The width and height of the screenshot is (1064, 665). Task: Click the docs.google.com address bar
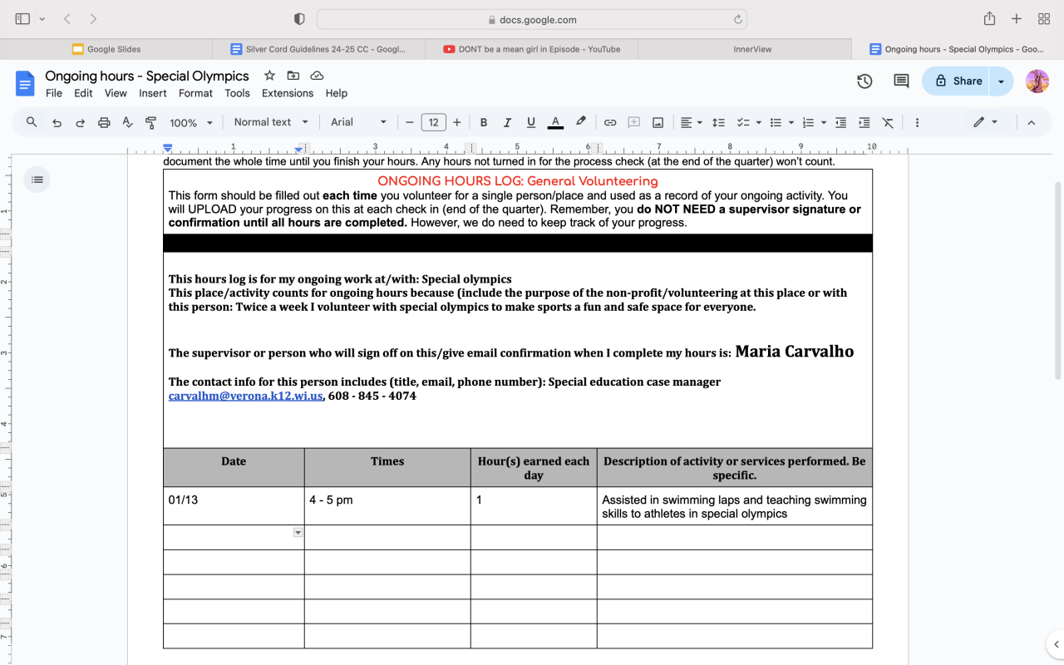[x=532, y=19]
